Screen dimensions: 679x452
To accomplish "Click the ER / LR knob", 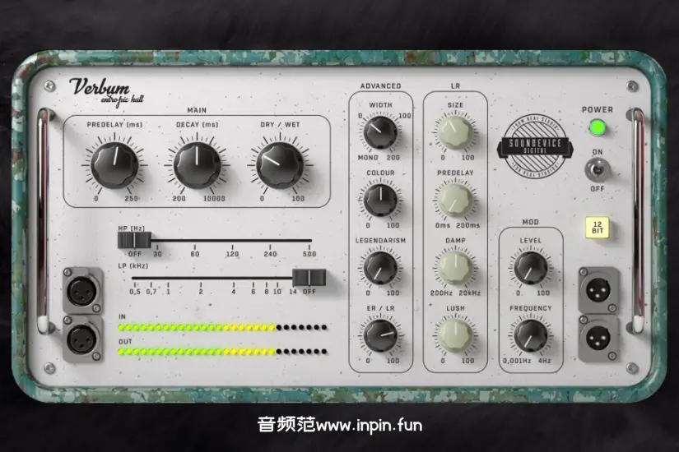I will coord(380,335).
